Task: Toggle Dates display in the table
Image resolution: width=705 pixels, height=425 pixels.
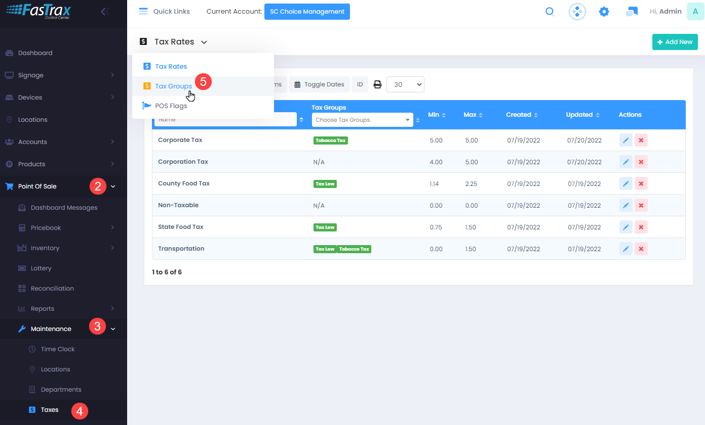Action: (x=319, y=84)
